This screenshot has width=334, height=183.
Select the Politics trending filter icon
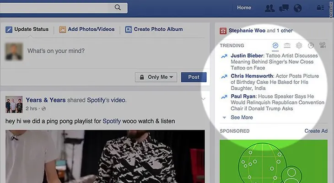click(x=287, y=45)
